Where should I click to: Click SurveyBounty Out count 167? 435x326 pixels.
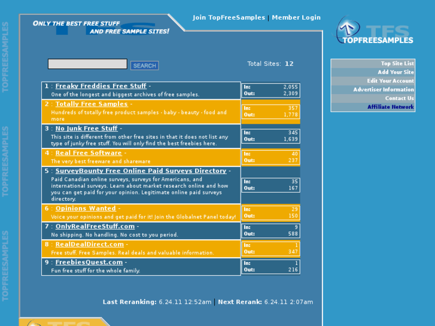293,188
